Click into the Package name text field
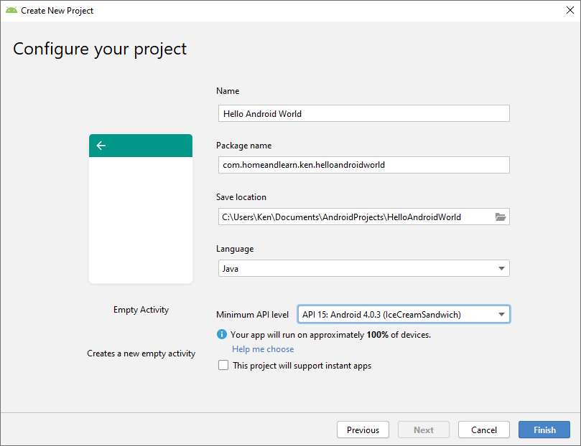 pyautogui.click(x=363, y=165)
